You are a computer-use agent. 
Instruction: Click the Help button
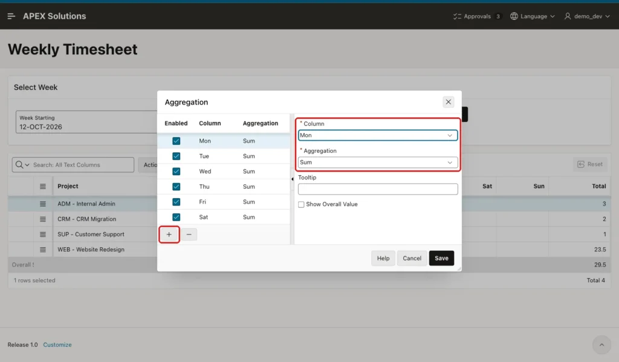click(x=383, y=258)
